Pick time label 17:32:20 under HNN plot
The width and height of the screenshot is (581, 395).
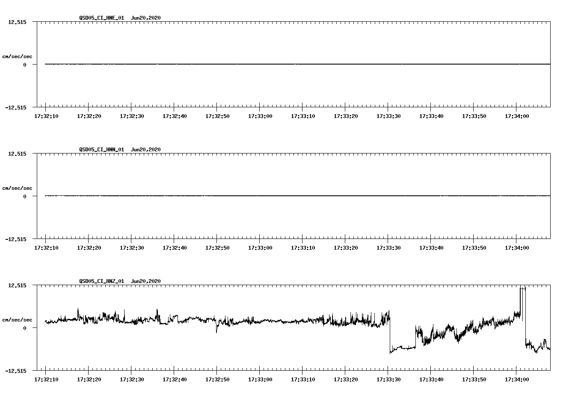[x=89, y=248]
